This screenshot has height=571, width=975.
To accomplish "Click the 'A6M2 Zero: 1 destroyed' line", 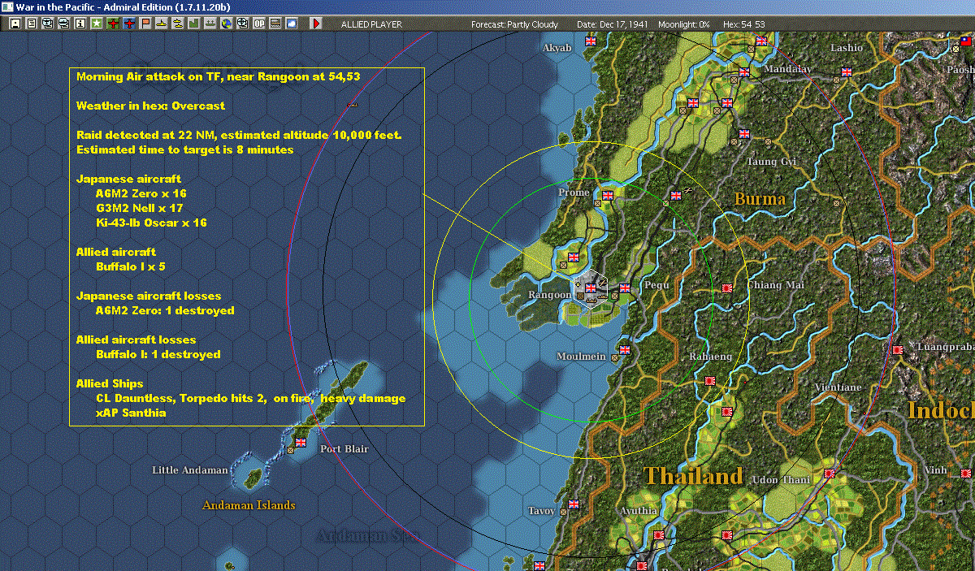I will pos(165,310).
